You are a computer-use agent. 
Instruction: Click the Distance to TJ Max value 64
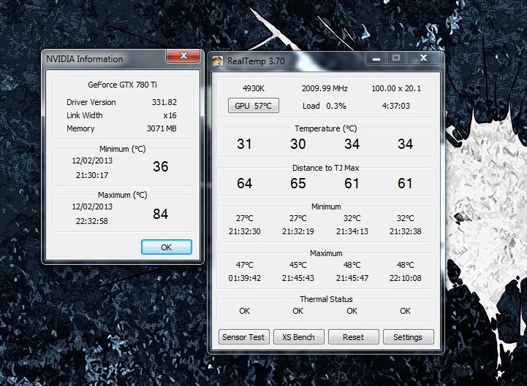(244, 183)
